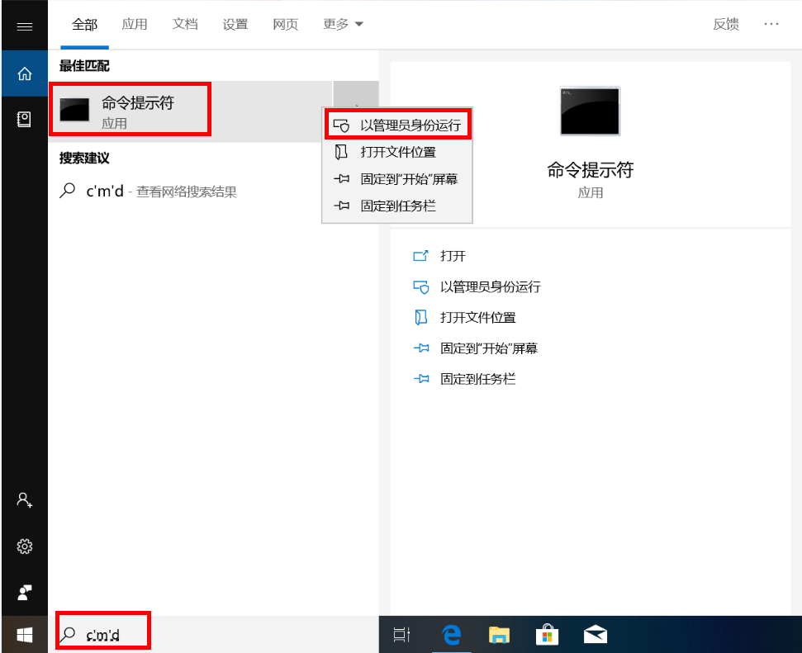Open Microsoft Store from taskbar

[x=547, y=634]
